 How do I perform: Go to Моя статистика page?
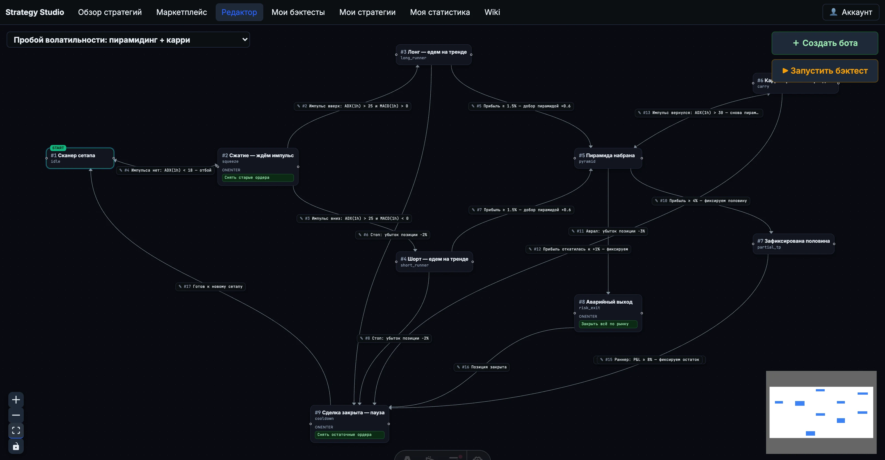(440, 12)
